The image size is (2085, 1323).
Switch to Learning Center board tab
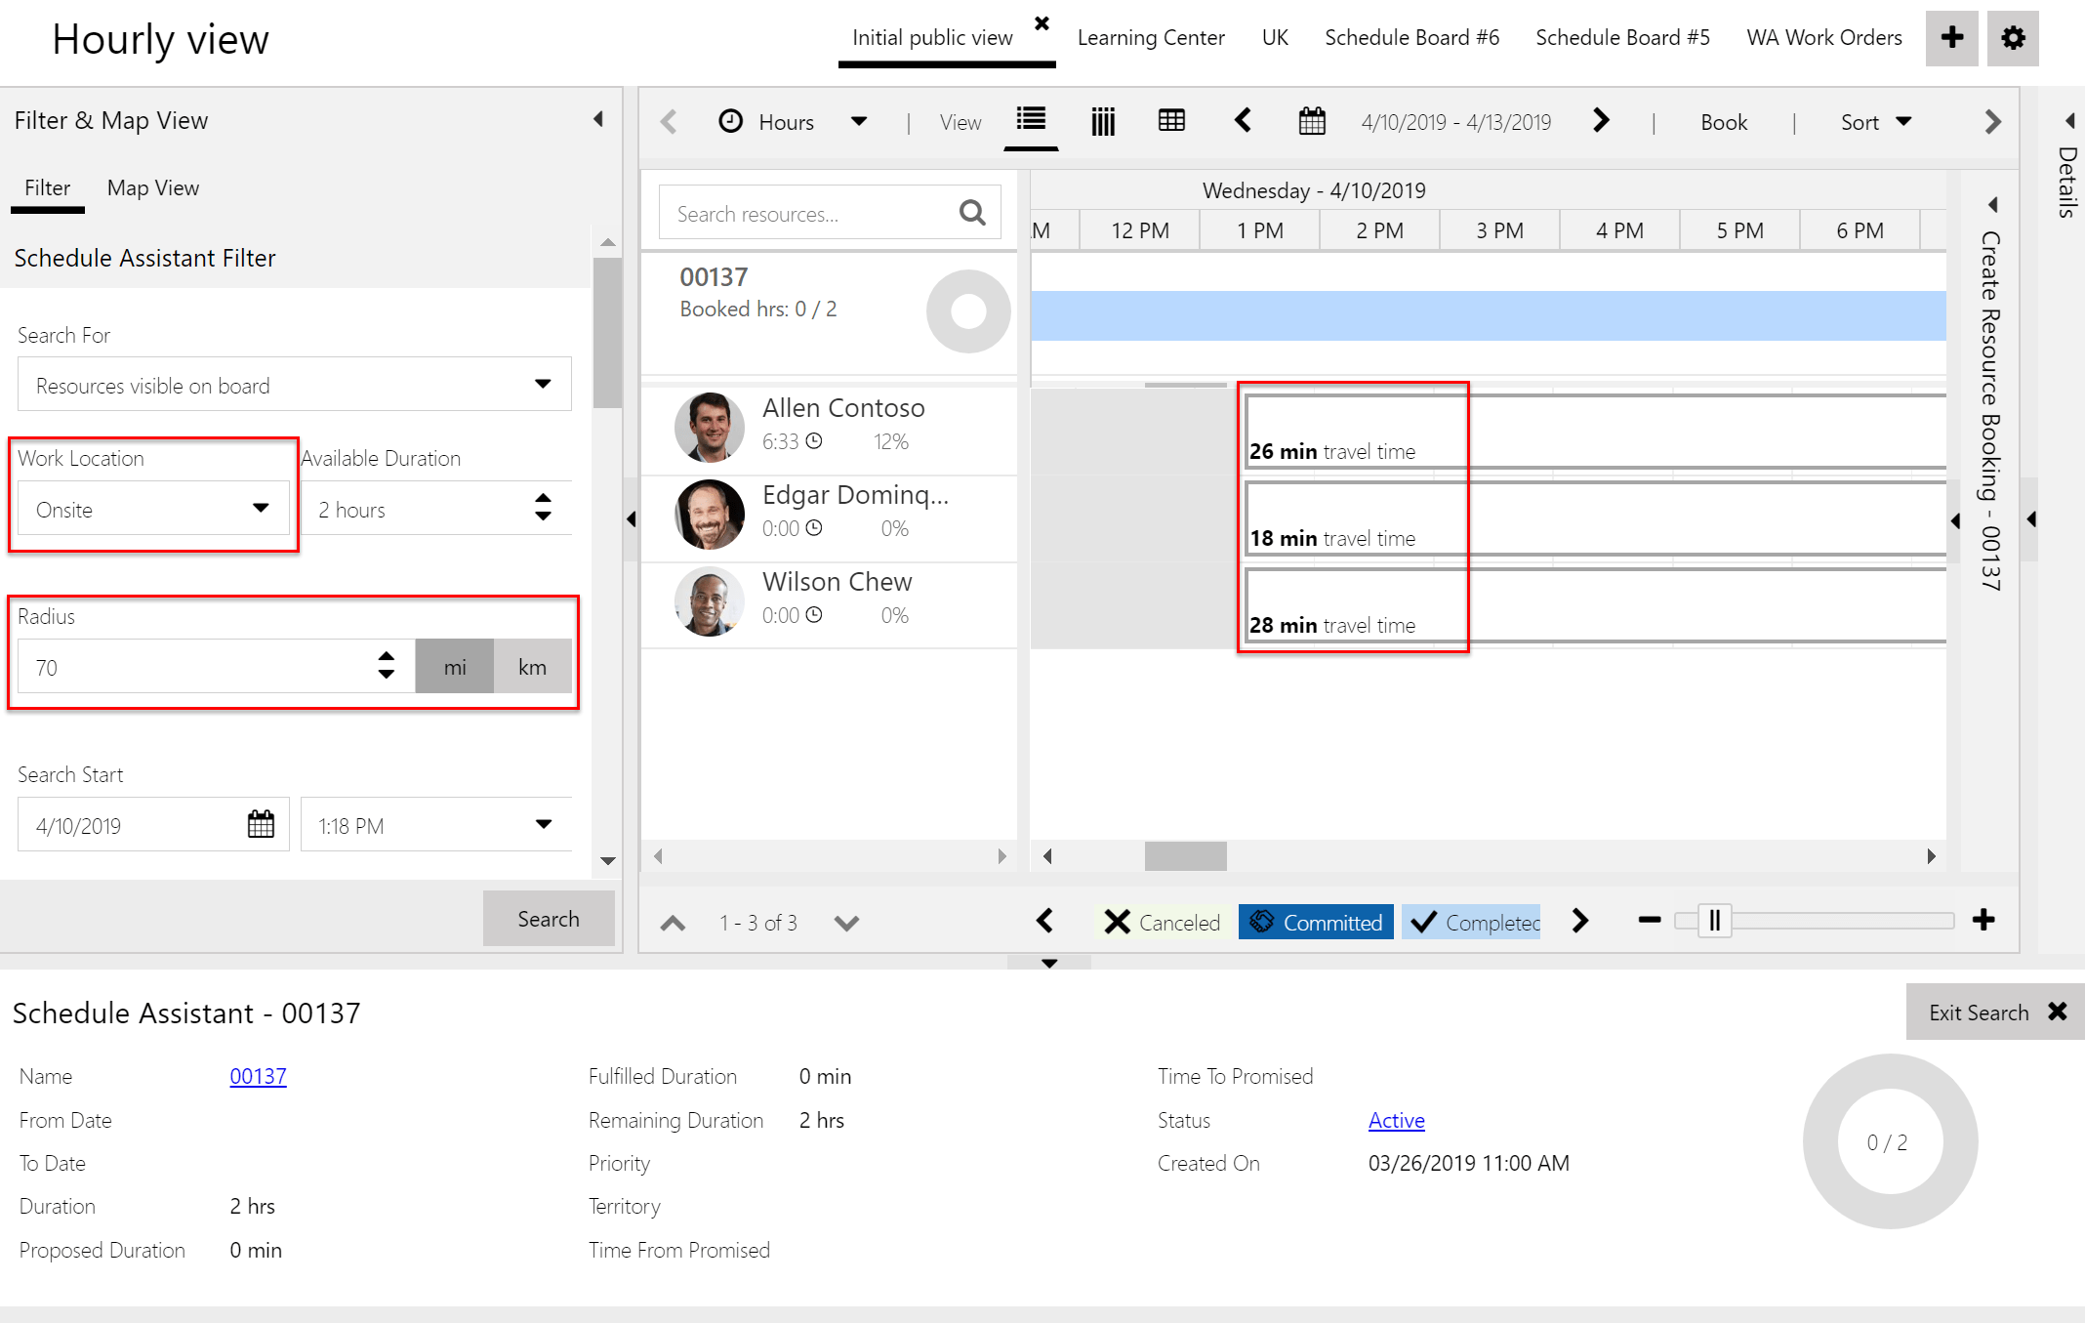pos(1151,38)
